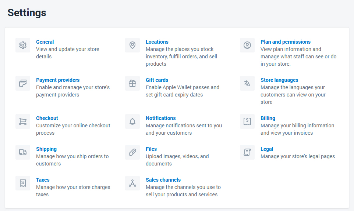Click the Sales channels network icon
The width and height of the screenshot is (354, 211).
pyautogui.click(x=132, y=183)
